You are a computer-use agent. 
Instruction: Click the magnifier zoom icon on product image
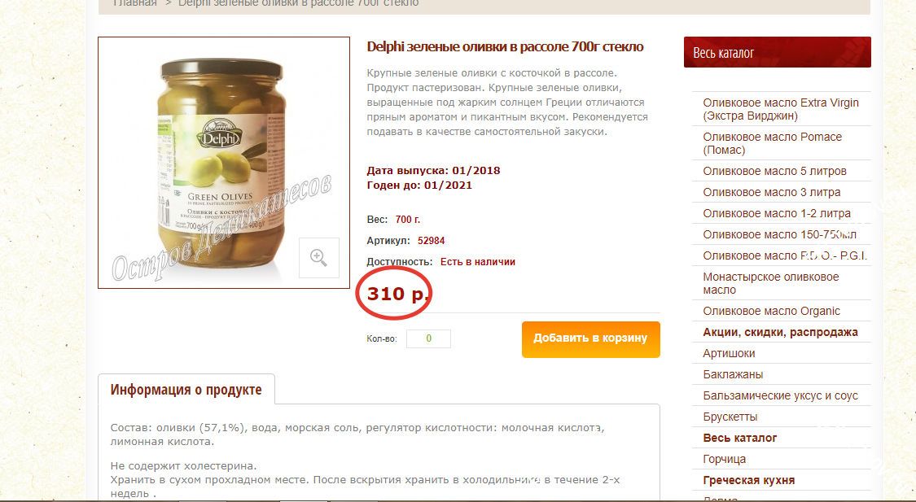319,257
